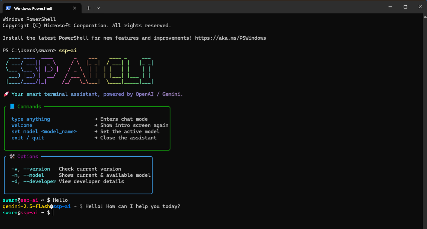Close the terminal window
The width and height of the screenshot is (427, 229).
[420, 7]
